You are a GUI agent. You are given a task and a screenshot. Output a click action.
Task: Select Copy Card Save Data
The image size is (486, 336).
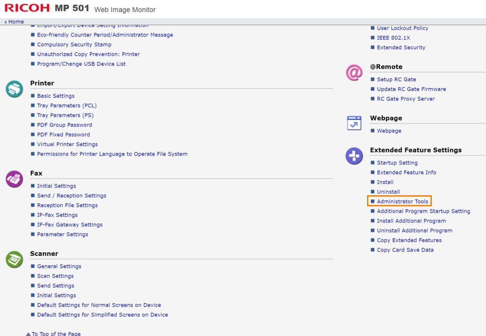point(405,250)
